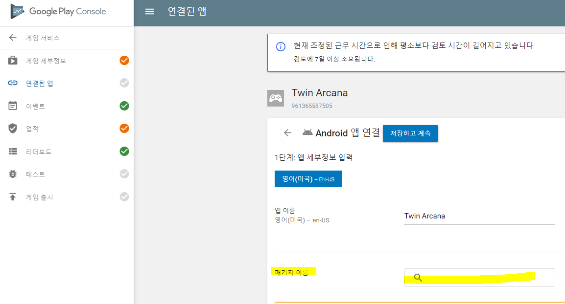This screenshot has height=304, width=565.
Task: Click the search magnifier in package field
Action: (418, 278)
